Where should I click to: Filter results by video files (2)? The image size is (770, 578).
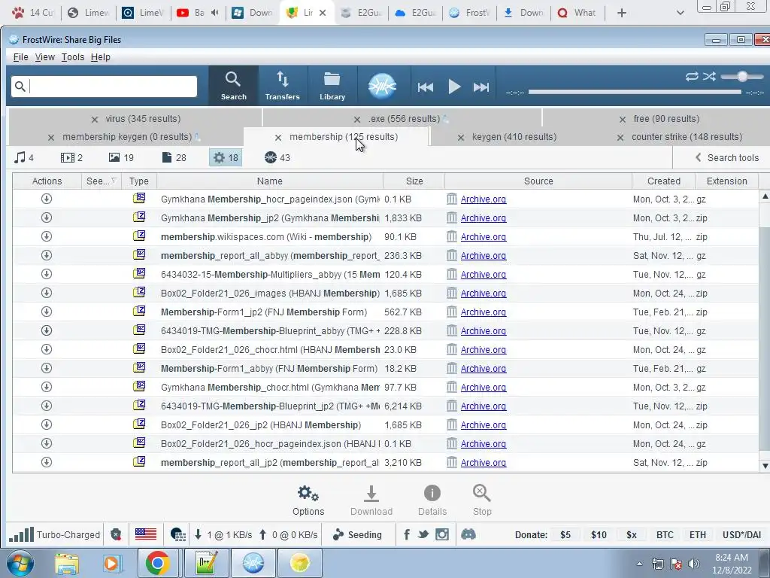(71, 157)
